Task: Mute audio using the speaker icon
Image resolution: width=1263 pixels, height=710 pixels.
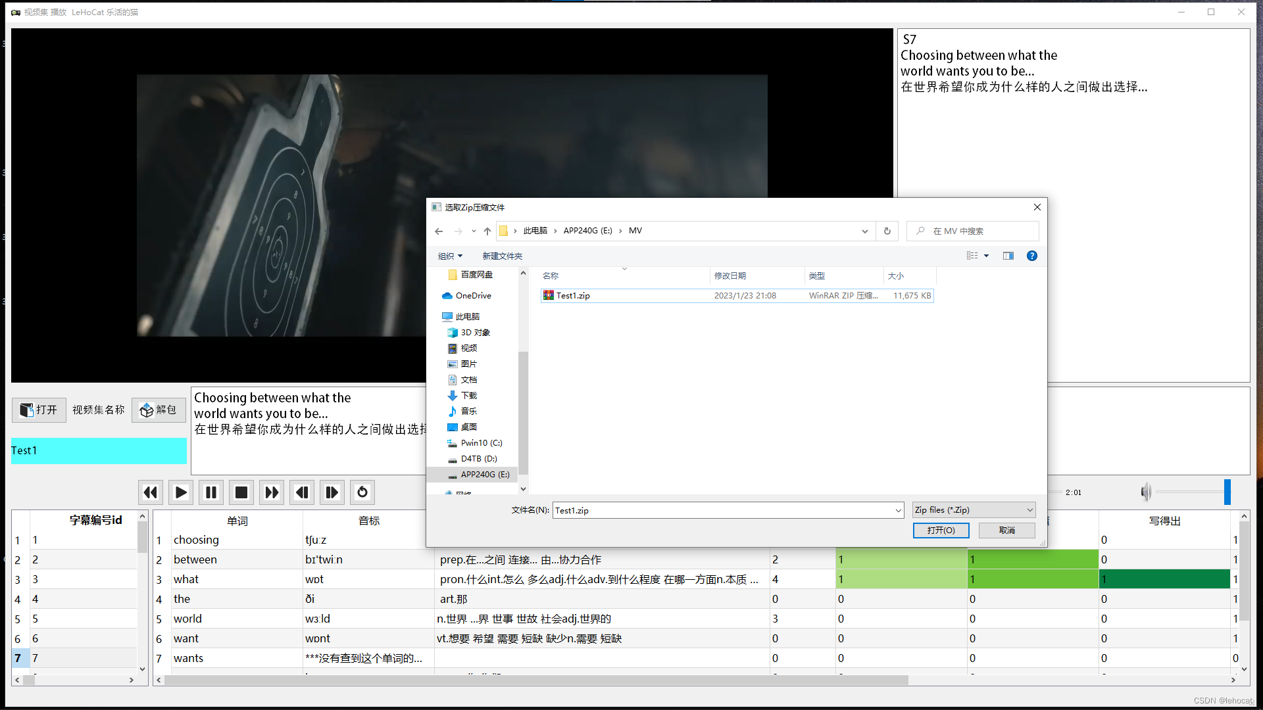Action: 1145,492
